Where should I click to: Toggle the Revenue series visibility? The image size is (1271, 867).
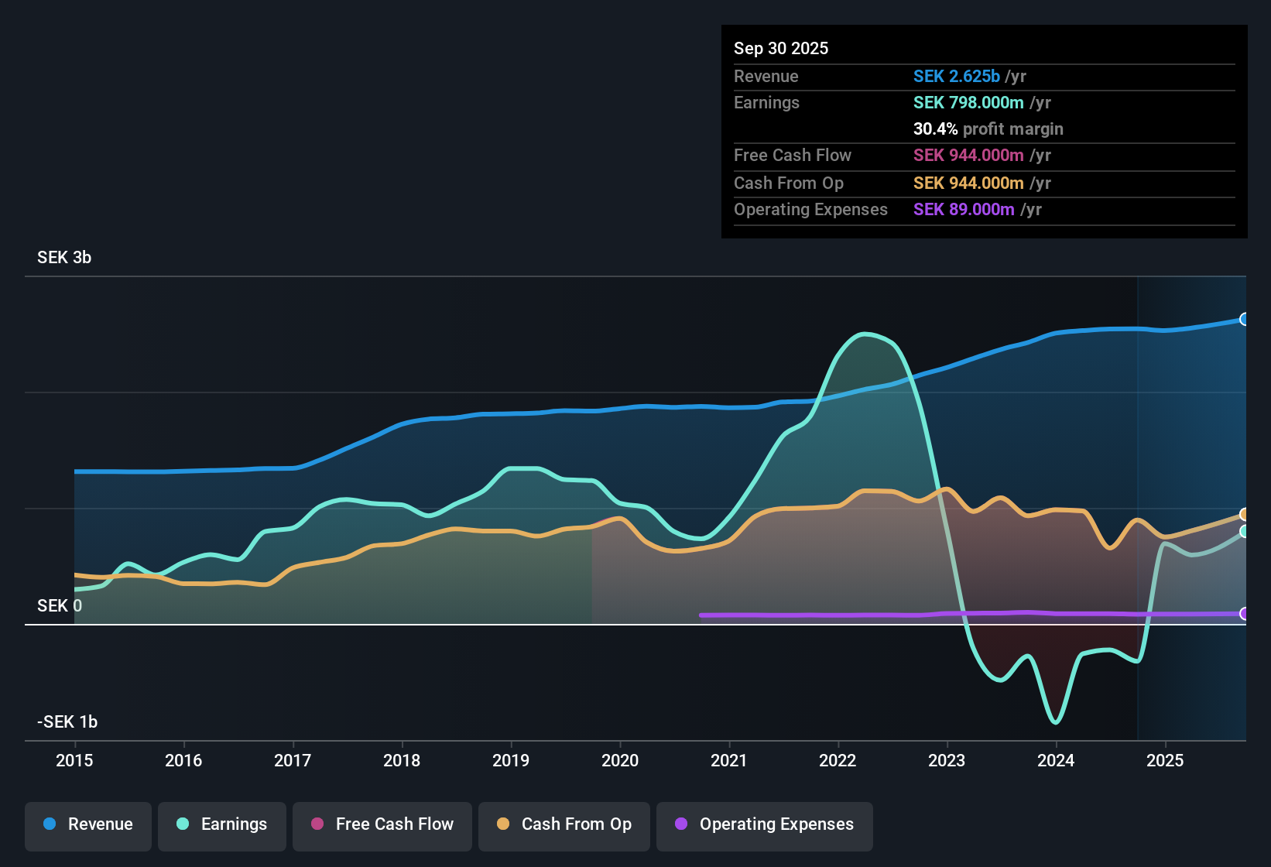87,824
